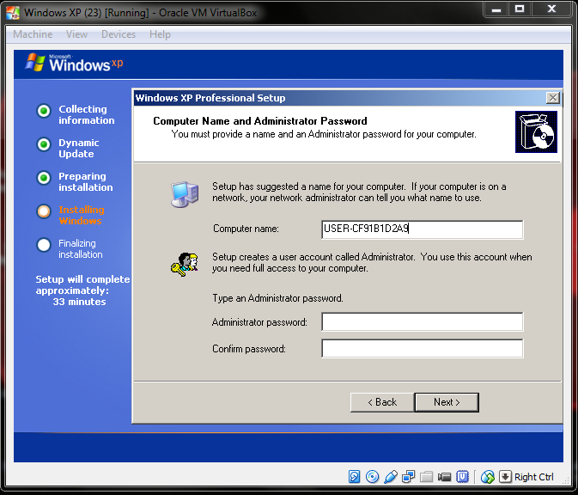Close the Windows XP Professional Setup dialog

tap(552, 98)
